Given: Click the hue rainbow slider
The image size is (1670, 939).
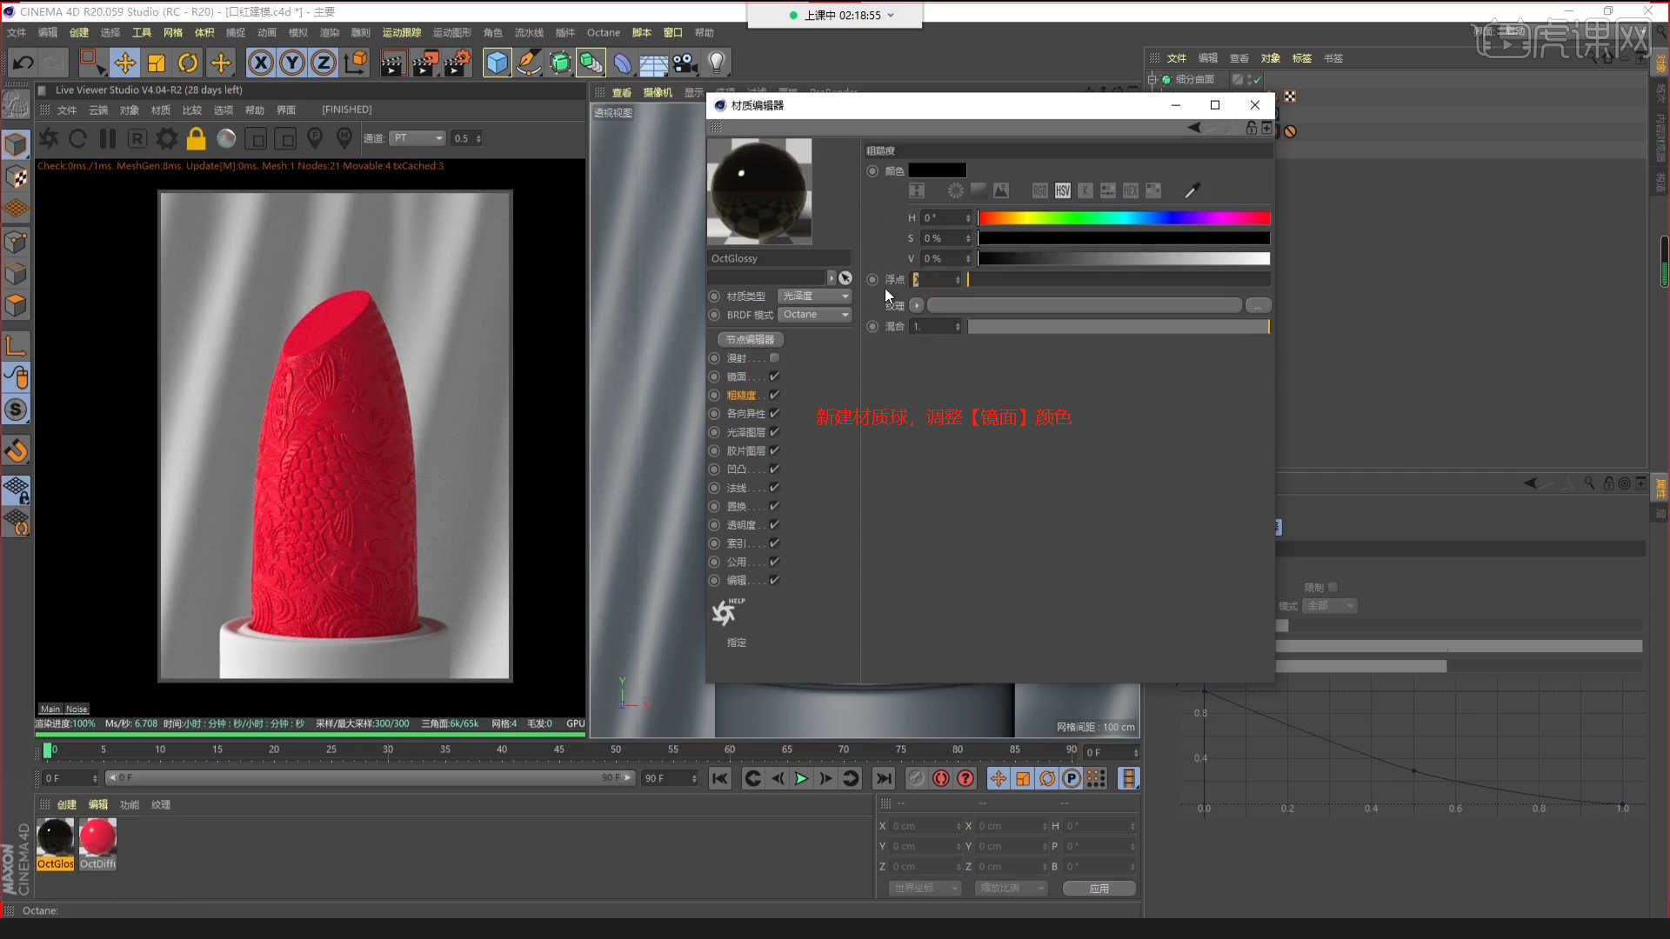Looking at the screenshot, I should (x=1124, y=217).
